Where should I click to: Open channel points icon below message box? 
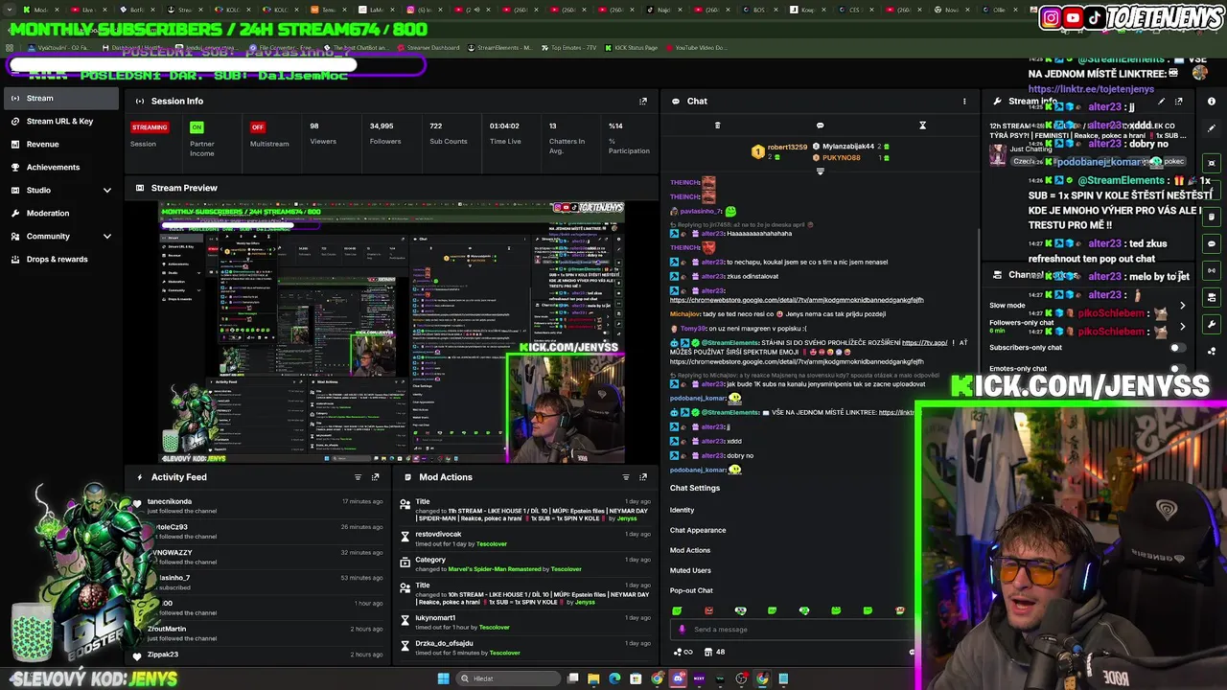click(x=683, y=652)
